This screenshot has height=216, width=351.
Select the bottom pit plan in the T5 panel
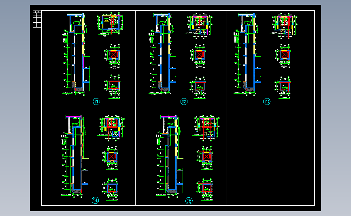[205, 189]
